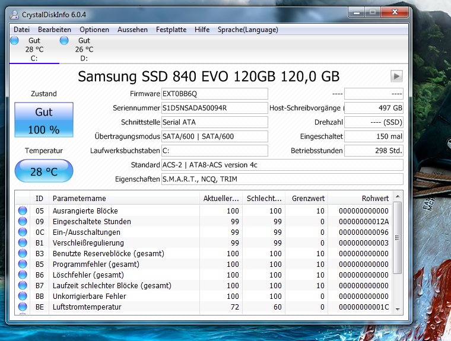Open the Festplatte menu
This screenshot has height=341, width=451.
pos(171,30)
